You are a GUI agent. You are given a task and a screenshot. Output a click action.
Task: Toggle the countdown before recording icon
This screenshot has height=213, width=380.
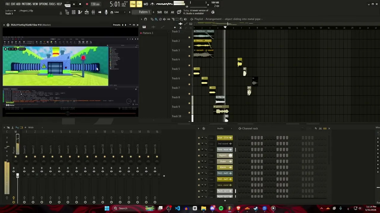tap(139, 4)
